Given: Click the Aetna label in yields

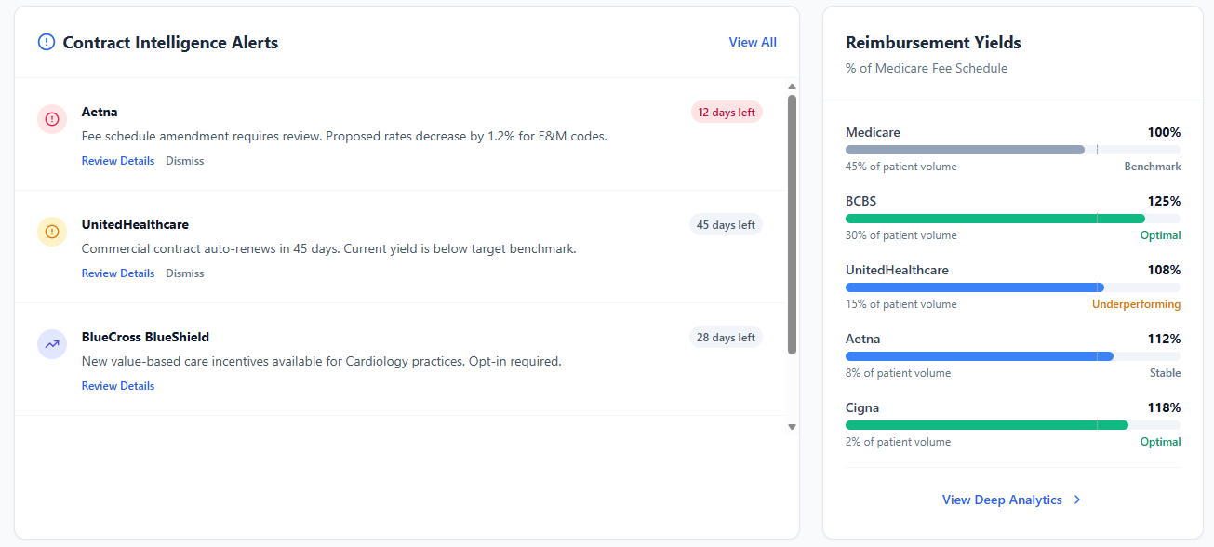Looking at the screenshot, I should (x=862, y=340).
